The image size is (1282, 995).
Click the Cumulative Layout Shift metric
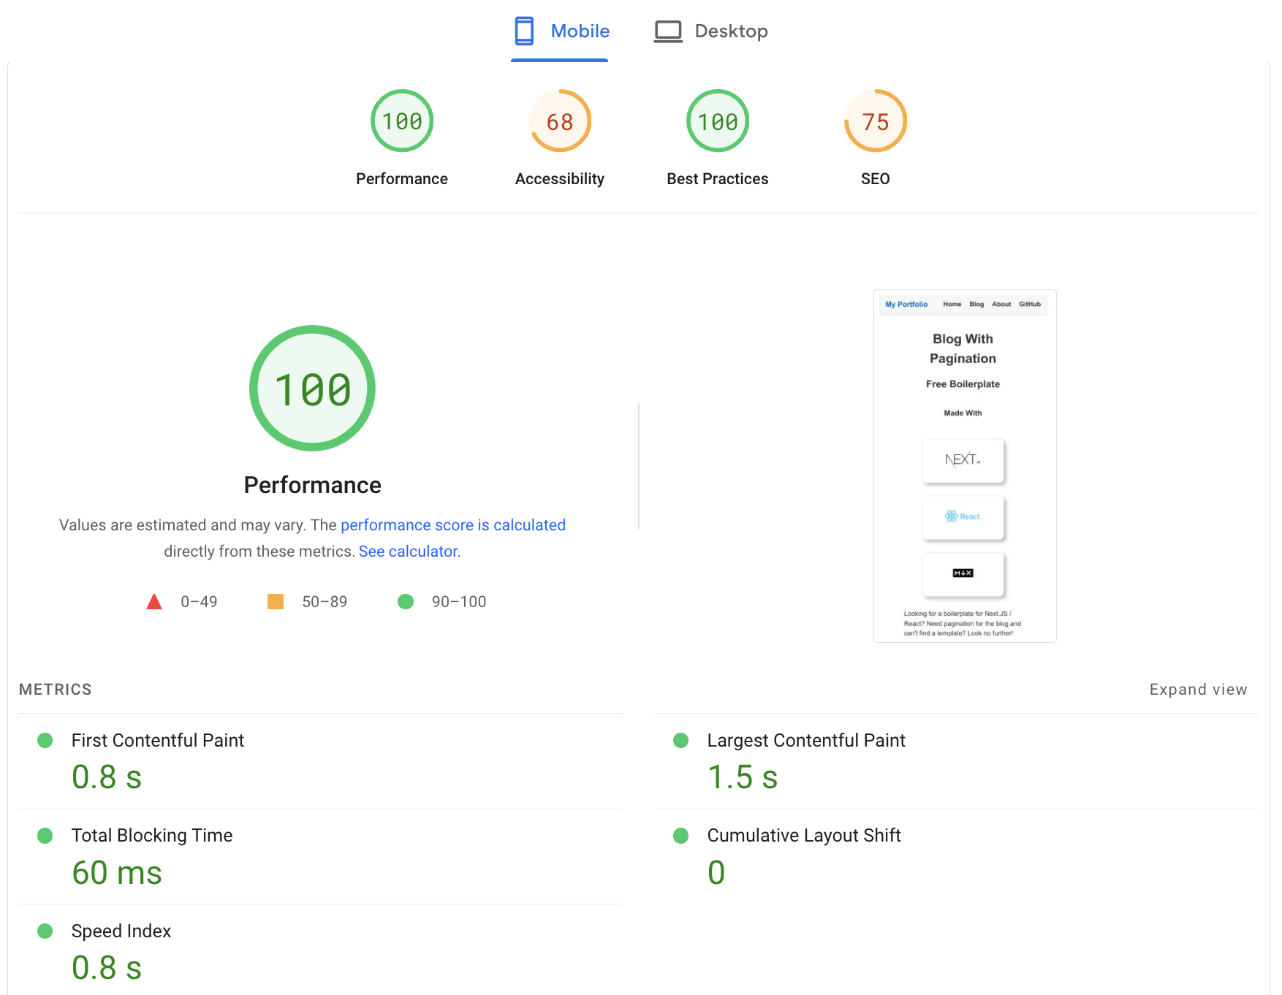tap(803, 836)
